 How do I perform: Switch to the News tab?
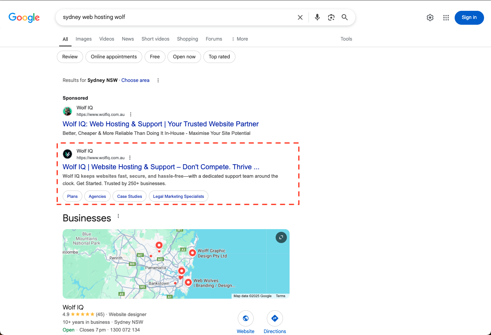[128, 39]
